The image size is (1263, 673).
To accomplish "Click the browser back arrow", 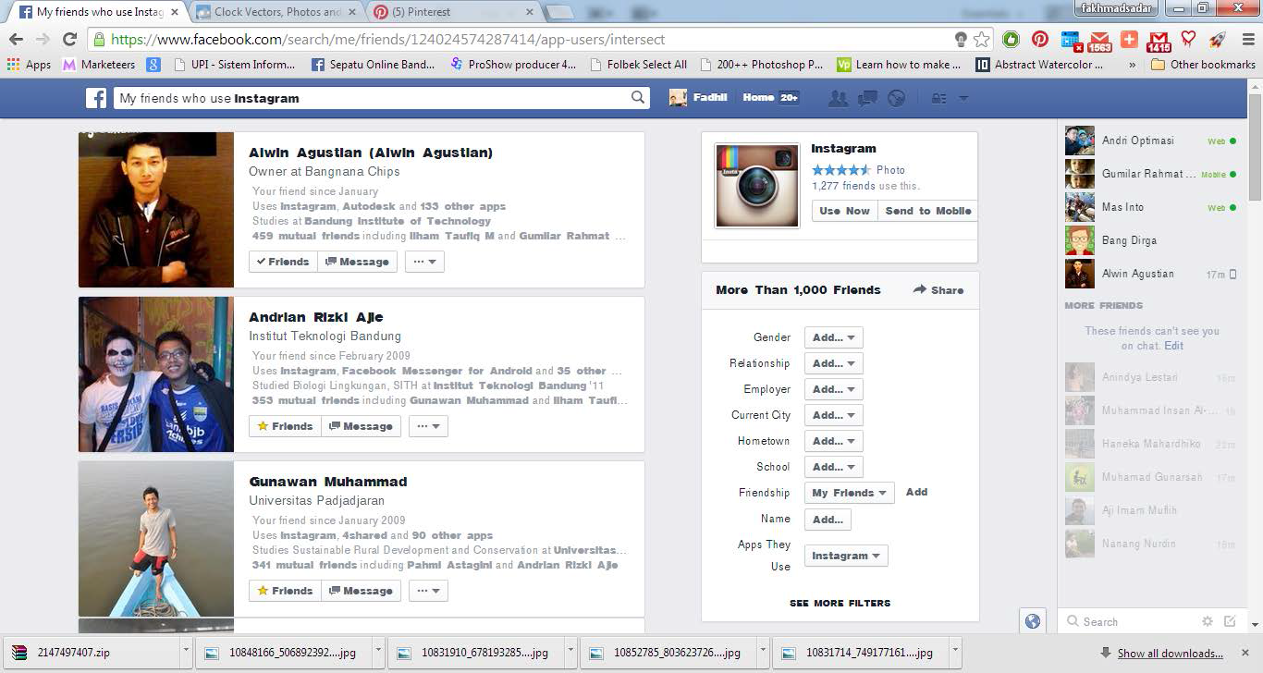I will [17, 39].
